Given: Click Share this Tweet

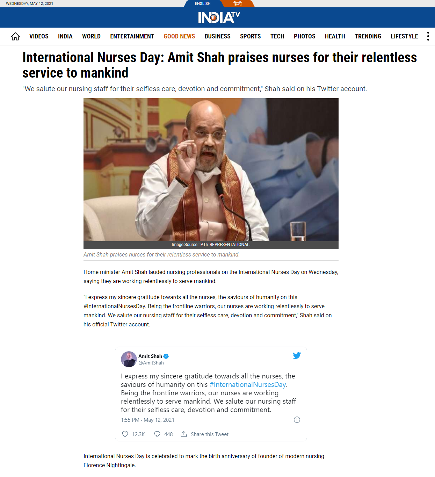Looking at the screenshot, I should click(210, 434).
